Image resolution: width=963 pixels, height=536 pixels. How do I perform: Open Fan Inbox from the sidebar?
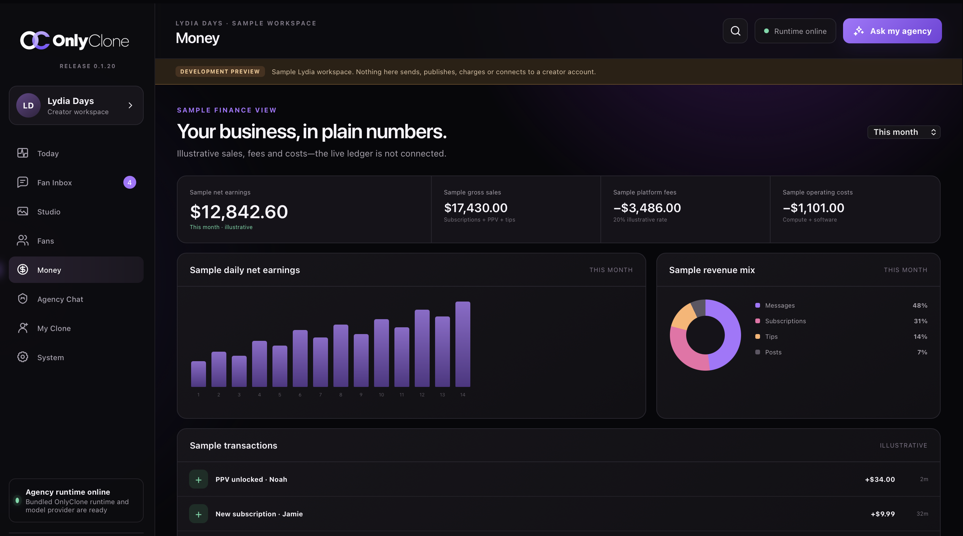point(76,182)
